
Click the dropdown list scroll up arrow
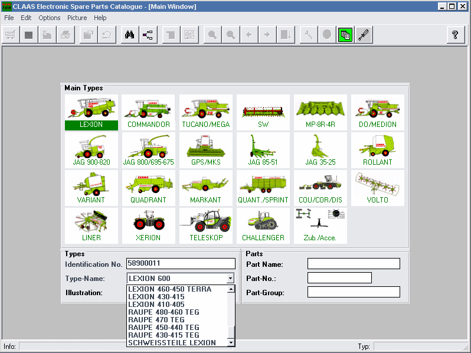[x=231, y=289]
